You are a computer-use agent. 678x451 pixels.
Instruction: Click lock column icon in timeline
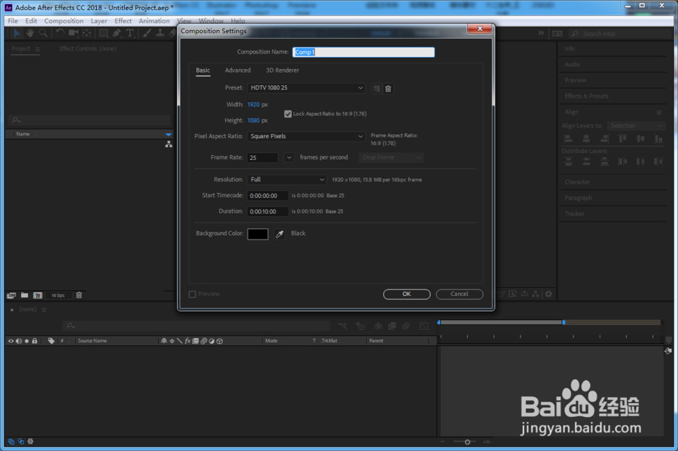(x=35, y=341)
